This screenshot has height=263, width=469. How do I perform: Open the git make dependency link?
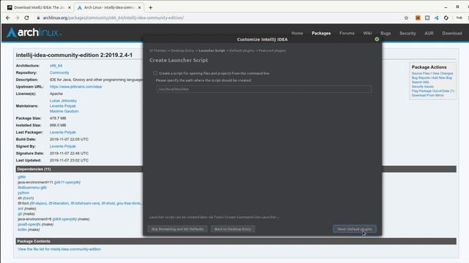coord(20,214)
